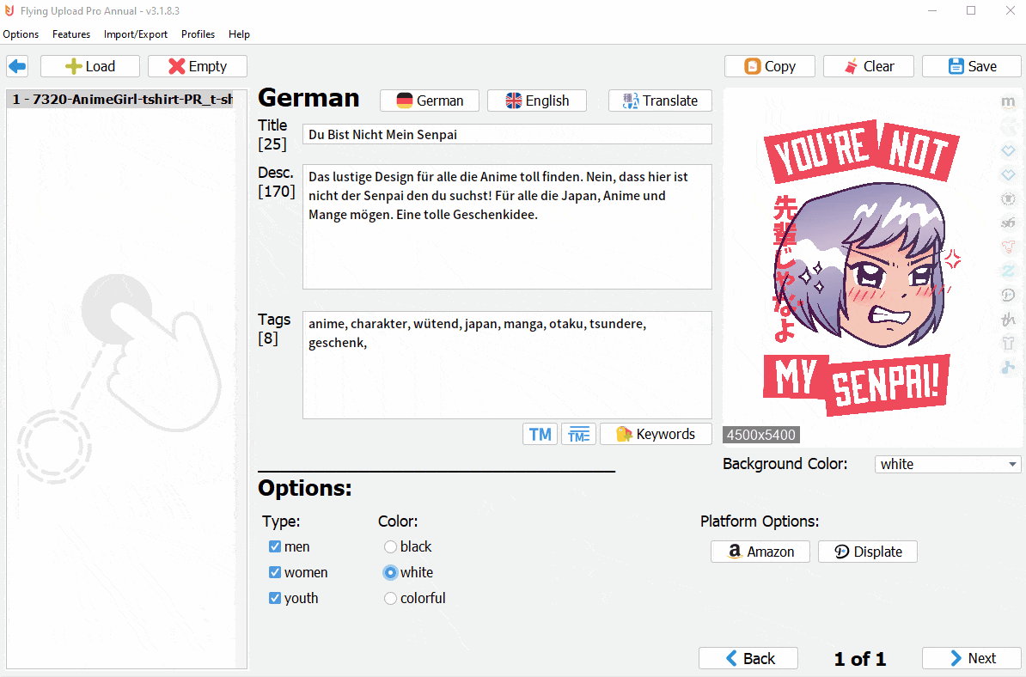This screenshot has height=677, width=1026.
Task: Click the Zazzle 'Z' sidebar icon
Action: click(1008, 271)
